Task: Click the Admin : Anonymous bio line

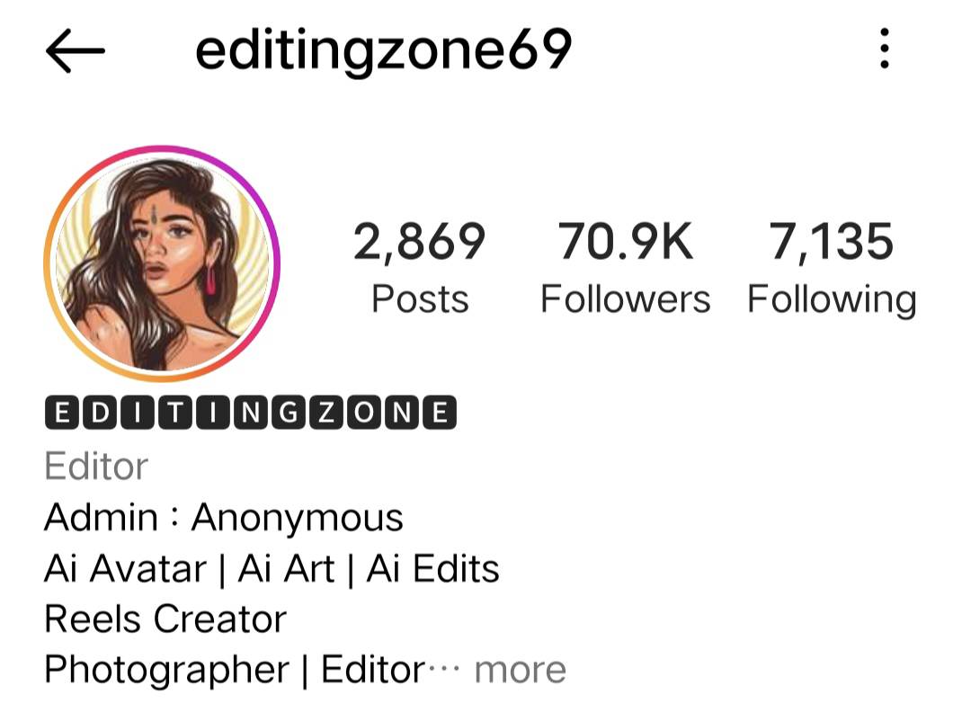Action: [224, 518]
